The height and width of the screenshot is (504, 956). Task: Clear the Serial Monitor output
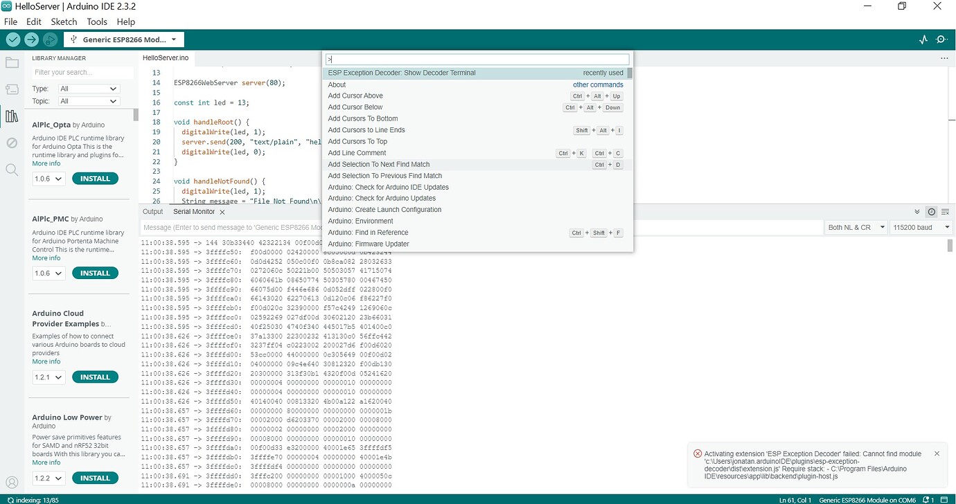pyautogui.click(x=946, y=212)
